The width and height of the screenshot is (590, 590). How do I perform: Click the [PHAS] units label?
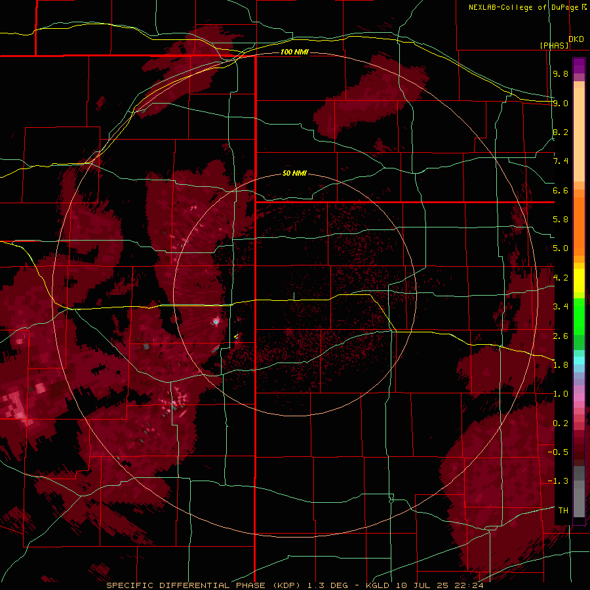(x=554, y=45)
